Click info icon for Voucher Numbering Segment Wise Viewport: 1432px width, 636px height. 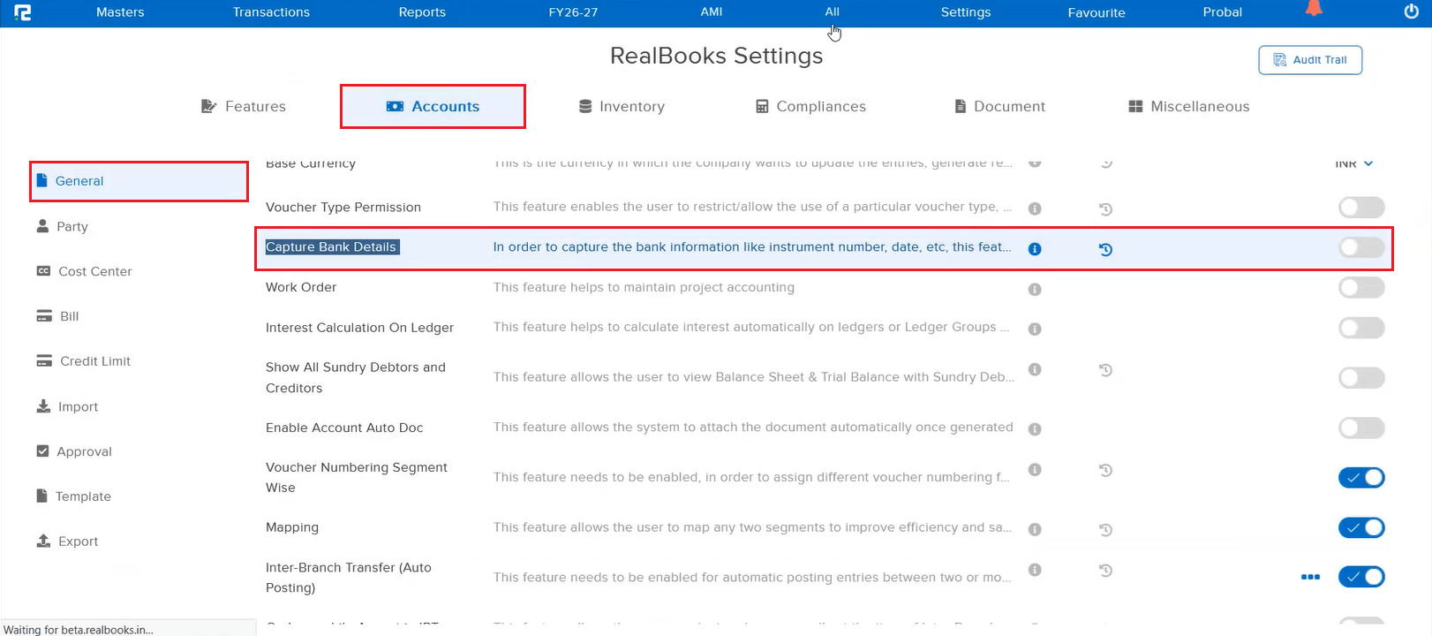1035,470
